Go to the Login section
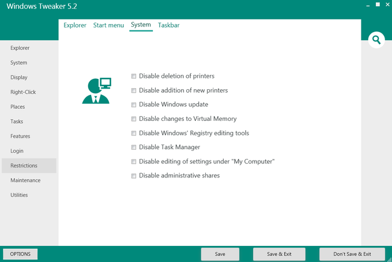This screenshot has height=262, width=392. click(x=17, y=151)
